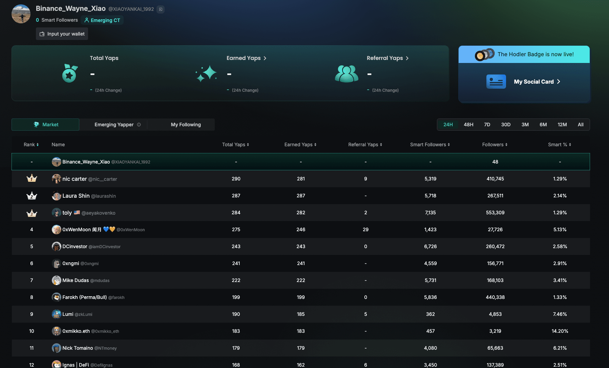Click the info icon next to Emerging Yapper
Image resolution: width=609 pixels, height=368 pixels.
tap(139, 125)
